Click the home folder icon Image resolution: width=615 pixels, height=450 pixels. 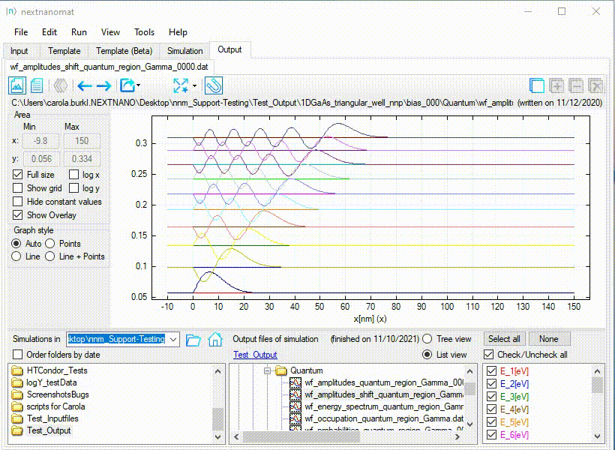[215, 340]
